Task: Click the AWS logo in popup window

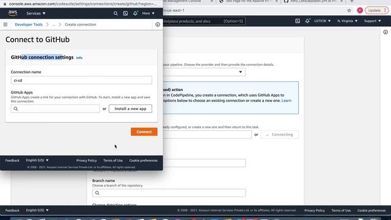Action: coord(13,13)
